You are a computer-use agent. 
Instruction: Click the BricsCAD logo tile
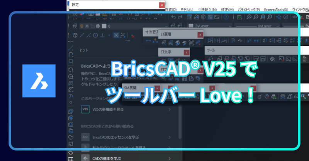pos(39,81)
